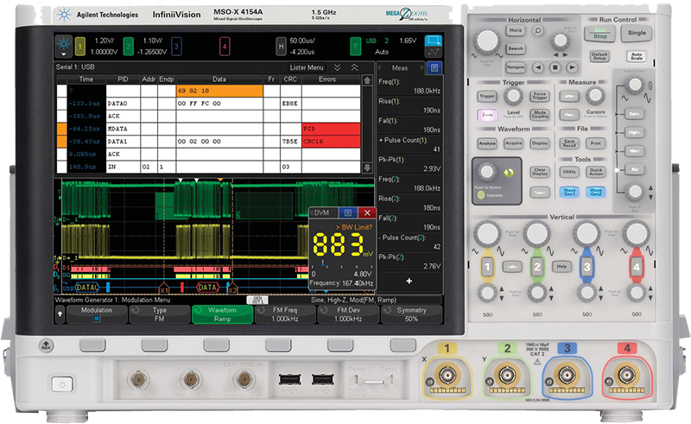Click the blue channel 3 vertical key
The image size is (691, 424).
[x=586, y=267]
